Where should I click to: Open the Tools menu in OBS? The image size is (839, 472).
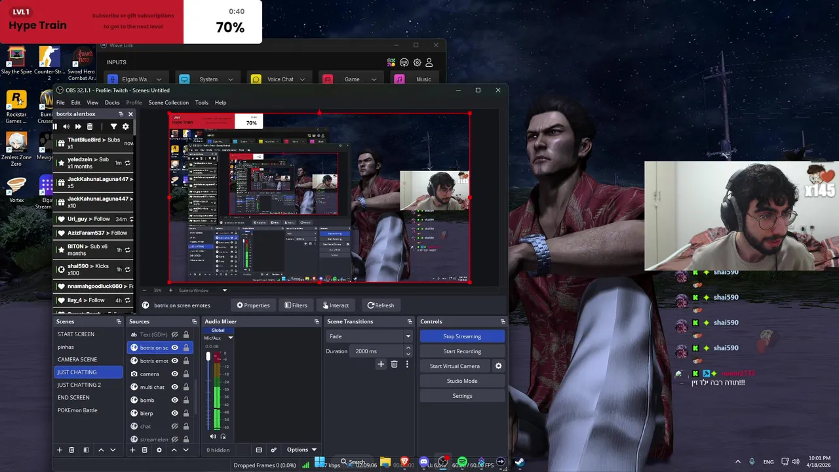202,102
